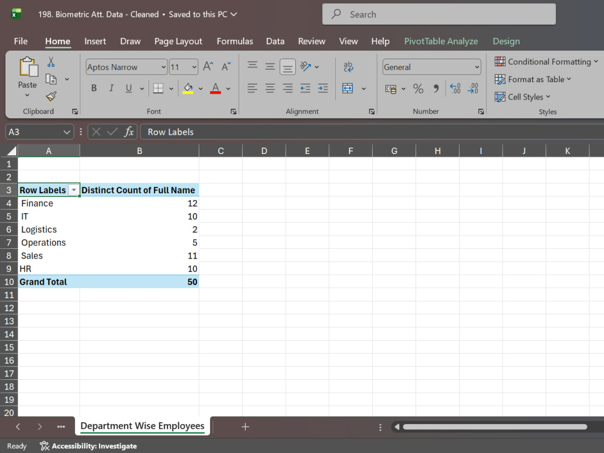Screen dimensions: 604x453
Task: Align text right
Action: coord(288,88)
